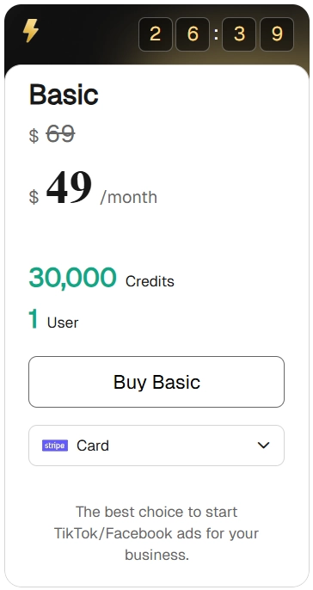Click the countdown digit 3

tap(239, 34)
